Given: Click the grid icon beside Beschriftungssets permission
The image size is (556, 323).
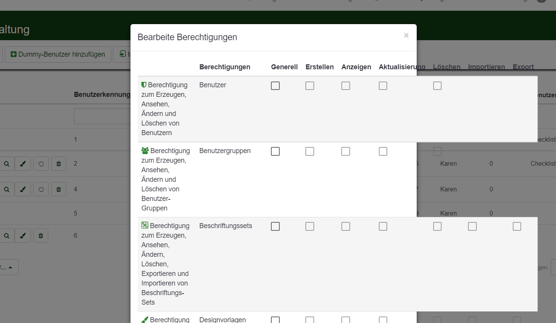Looking at the screenshot, I should [145, 225].
